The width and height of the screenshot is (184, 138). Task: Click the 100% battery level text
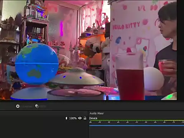(x=73, y=118)
